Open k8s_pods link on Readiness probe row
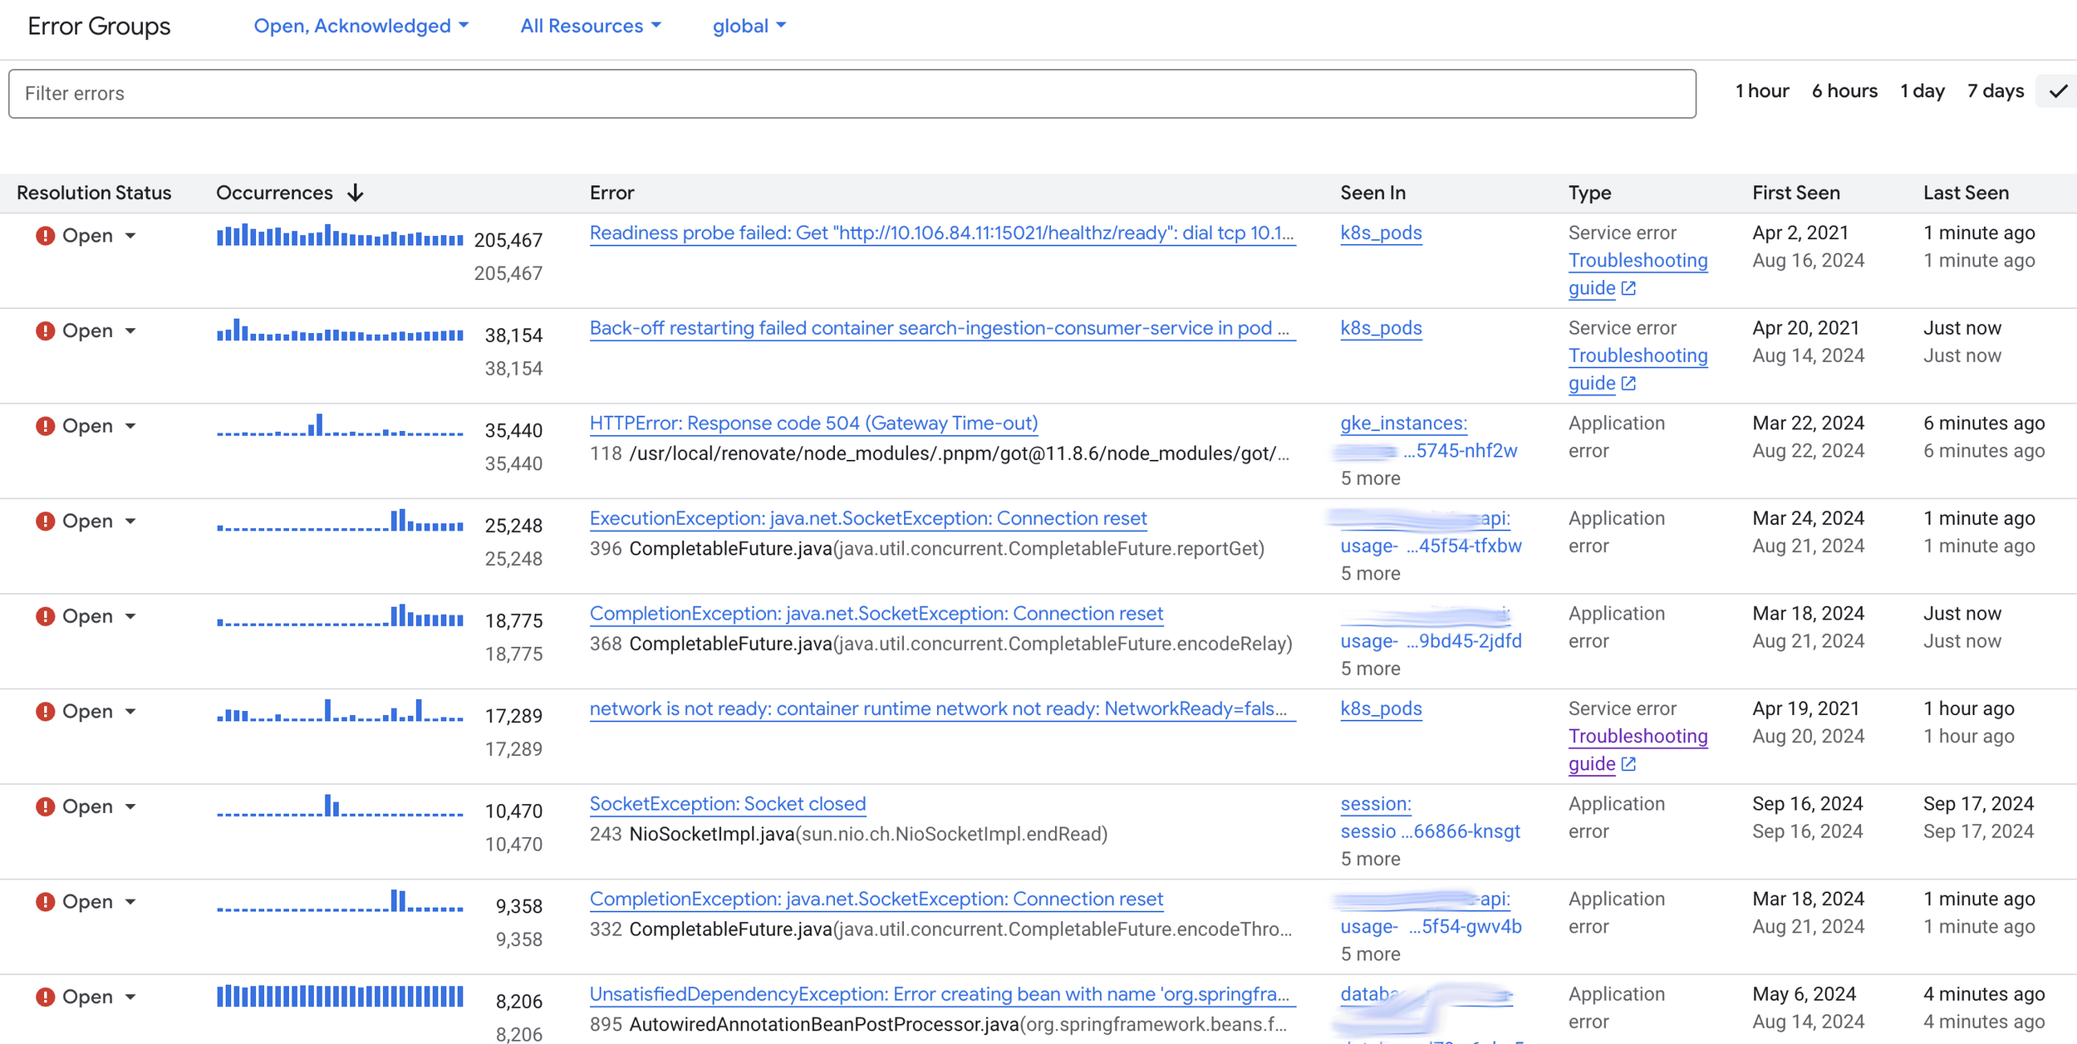 pos(1380,233)
